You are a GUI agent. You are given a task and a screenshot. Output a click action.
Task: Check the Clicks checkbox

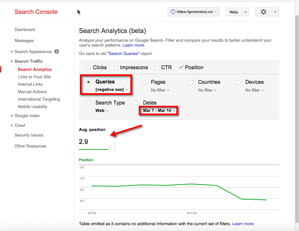tap(88, 68)
